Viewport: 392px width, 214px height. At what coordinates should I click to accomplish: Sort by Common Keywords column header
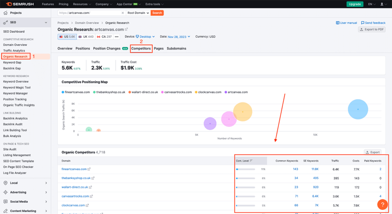(x=287, y=161)
